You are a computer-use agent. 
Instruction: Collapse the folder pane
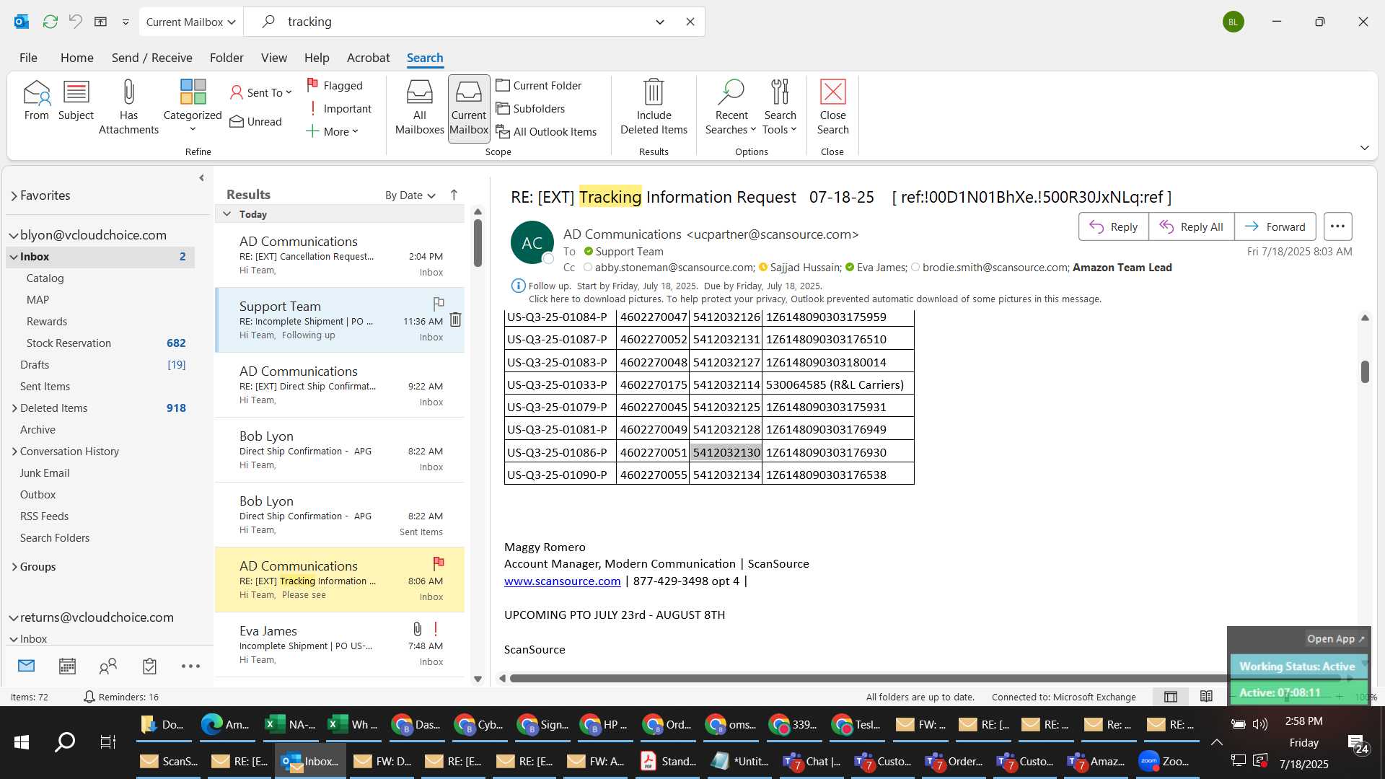pos(201,178)
